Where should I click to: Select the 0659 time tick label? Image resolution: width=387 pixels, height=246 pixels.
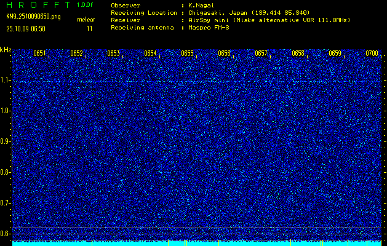(x=335, y=54)
